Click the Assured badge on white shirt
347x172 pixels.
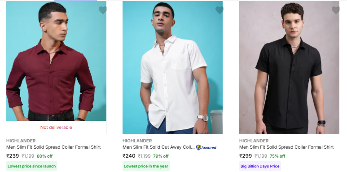pos(206,147)
